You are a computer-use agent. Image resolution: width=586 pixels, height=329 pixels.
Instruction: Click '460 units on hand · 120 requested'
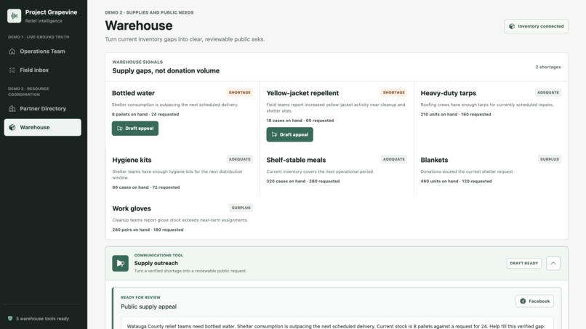click(x=456, y=181)
